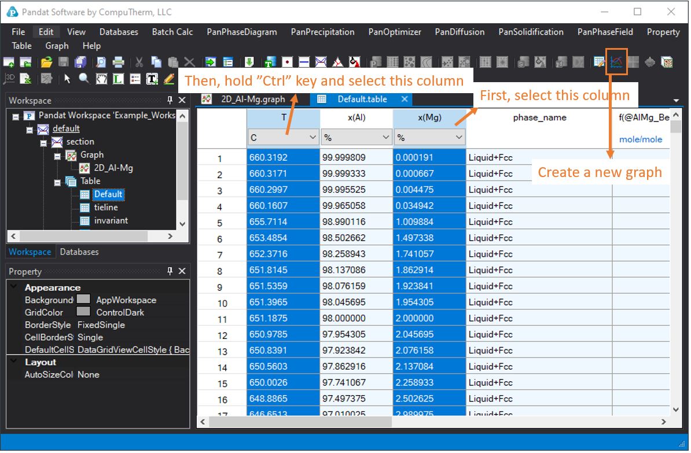This screenshot has width=691, height=453.
Task: Click the copy icon in toolbar
Action: tap(156, 62)
